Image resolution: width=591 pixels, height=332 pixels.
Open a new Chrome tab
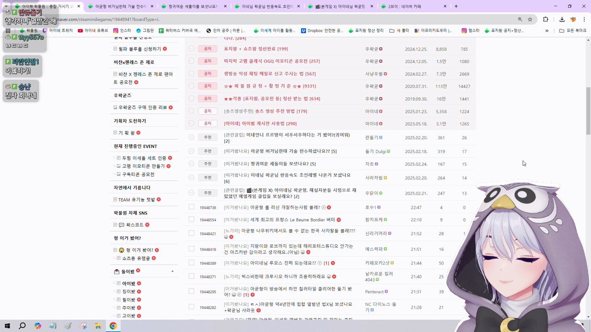click(456, 6)
